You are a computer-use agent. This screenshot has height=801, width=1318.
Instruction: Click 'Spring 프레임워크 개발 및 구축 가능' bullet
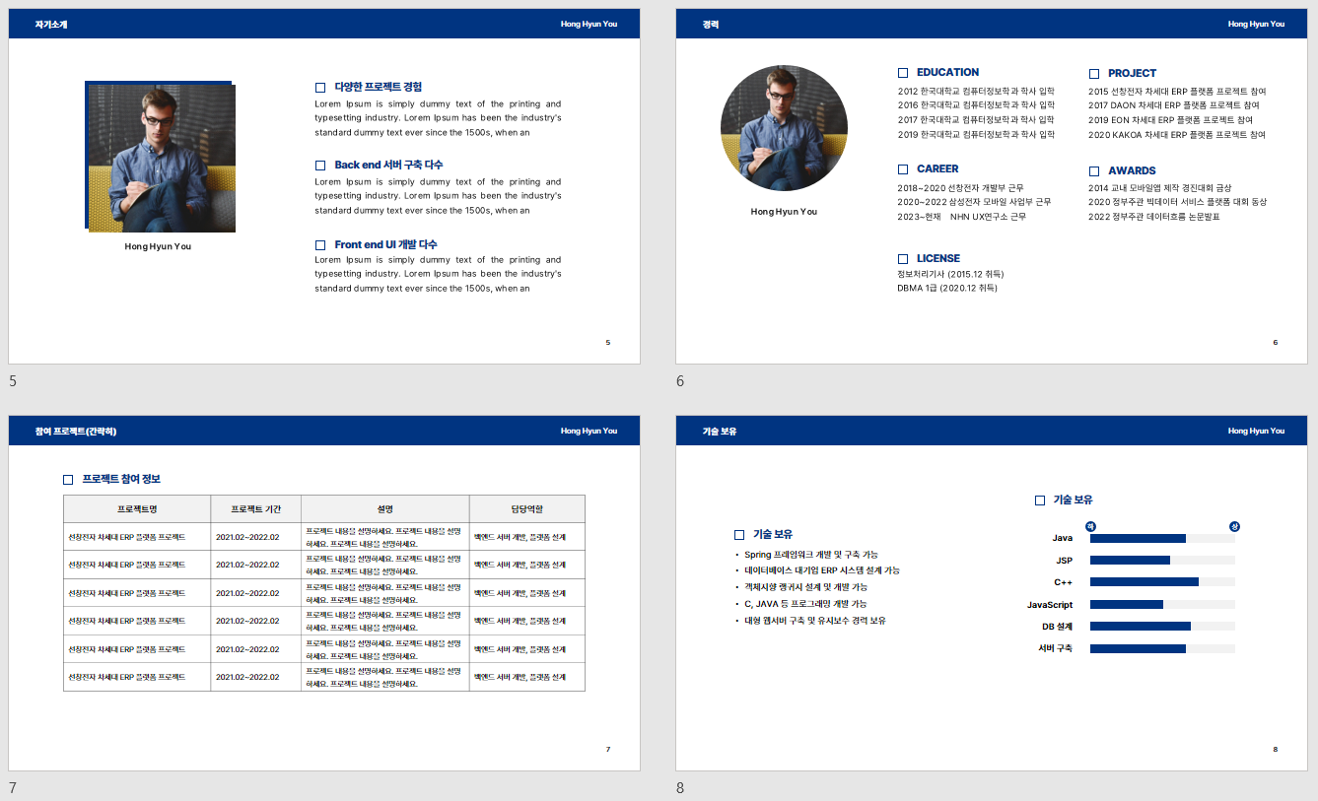[x=811, y=555]
